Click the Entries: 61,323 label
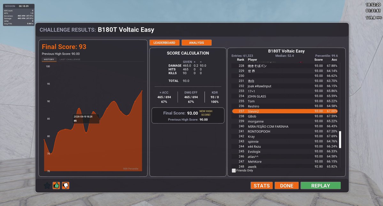Image resolution: width=383 pixels, height=206 pixels. pyautogui.click(x=242, y=56)
